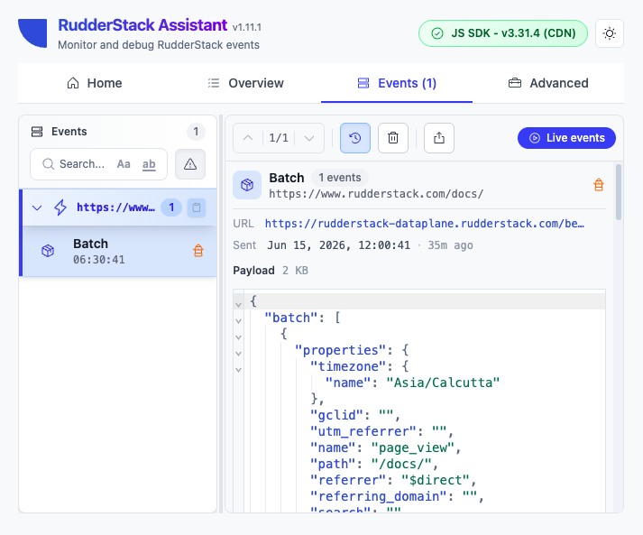The width and height of the screenshot is (643, 535).
Task: Open the rudderstack-dataplane URL link
Action: pyautogui.click(x=425, y=224)
